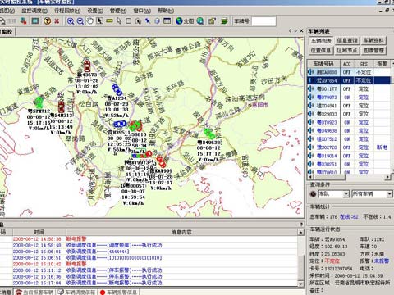Click the 信息查询 button

coord(347,40)
